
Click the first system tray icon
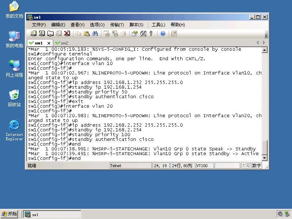click(x=280, y=214)
